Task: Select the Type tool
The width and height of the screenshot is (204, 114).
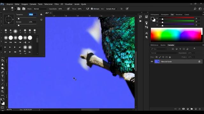Action: tap(2, 76)
